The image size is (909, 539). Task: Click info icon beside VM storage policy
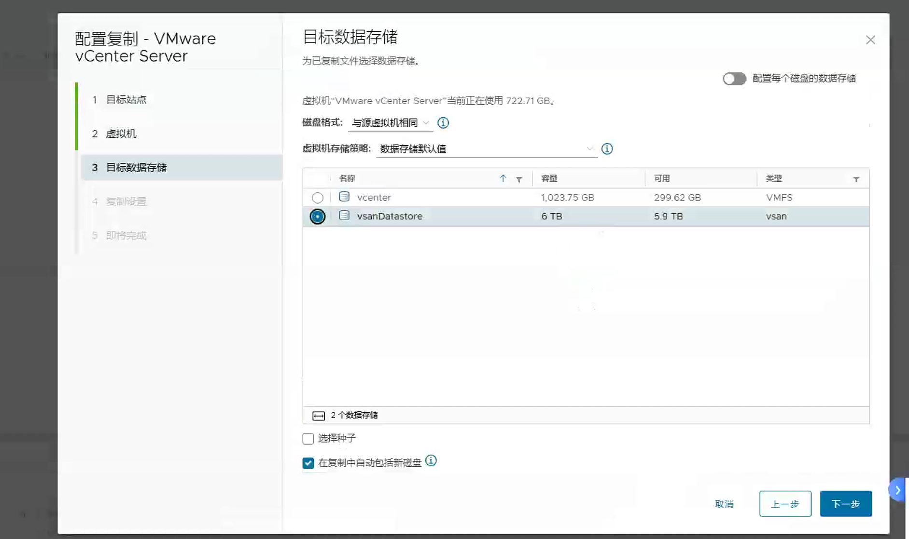[x=607, y=149]
